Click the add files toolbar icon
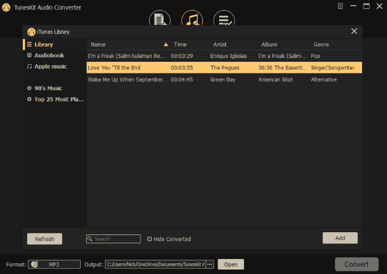The height and width of the screenshot is (274, 387). tap(160, 18)
